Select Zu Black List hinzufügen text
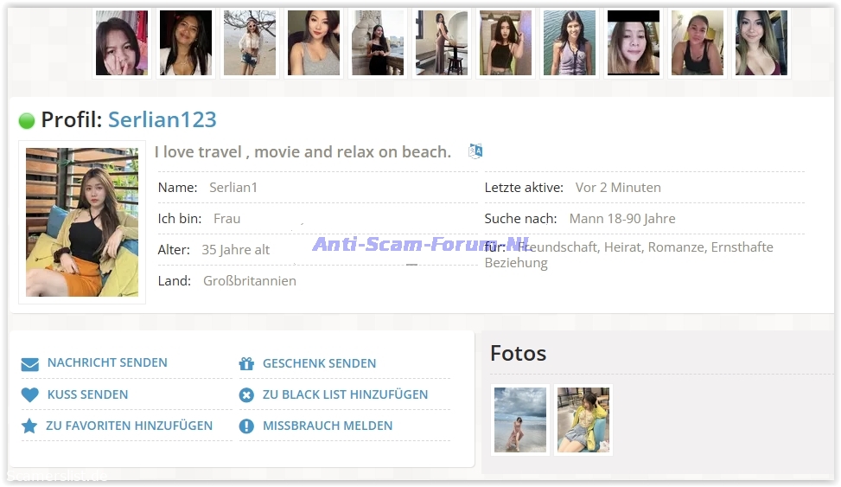This screenshot has height=487, width=841. [345, 394]
